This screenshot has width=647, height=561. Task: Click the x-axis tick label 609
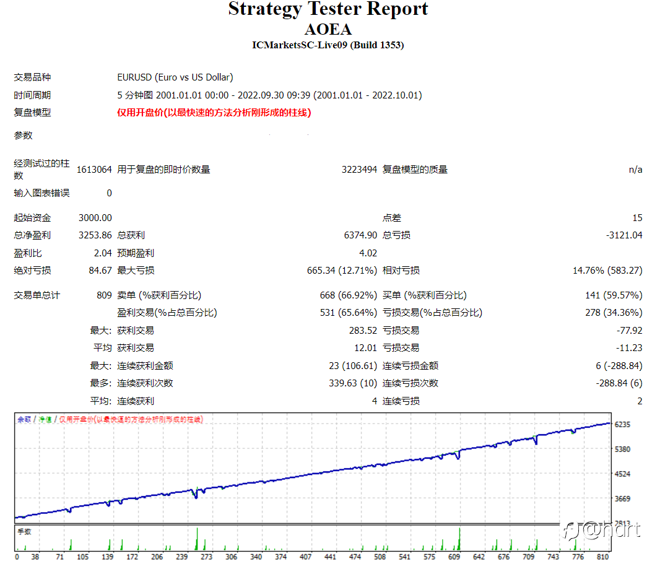[x=454, y=557]
